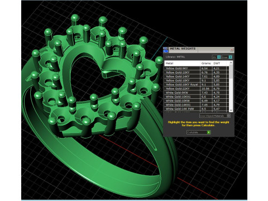Click the Grams column header

pos(206,63)
